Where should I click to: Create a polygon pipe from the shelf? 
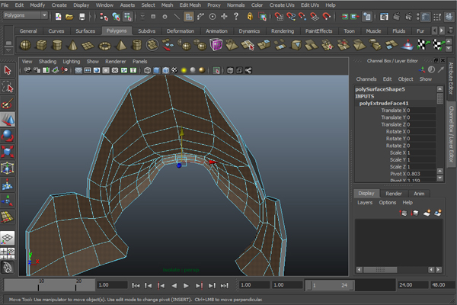click(x=136, y=45)
